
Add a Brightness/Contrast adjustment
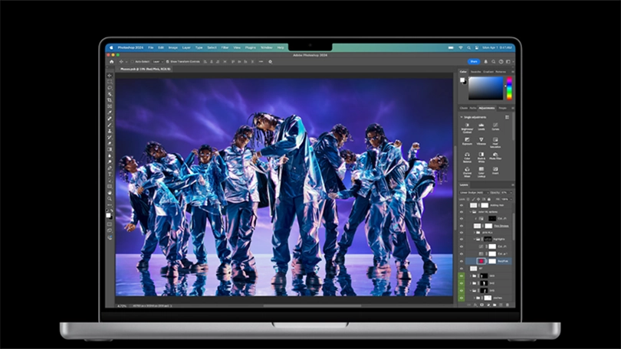[x=467, y=126]
